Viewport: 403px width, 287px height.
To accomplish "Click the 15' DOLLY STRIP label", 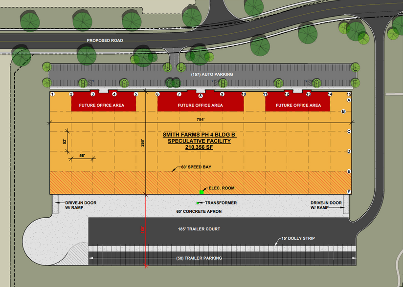I will 298,238.
